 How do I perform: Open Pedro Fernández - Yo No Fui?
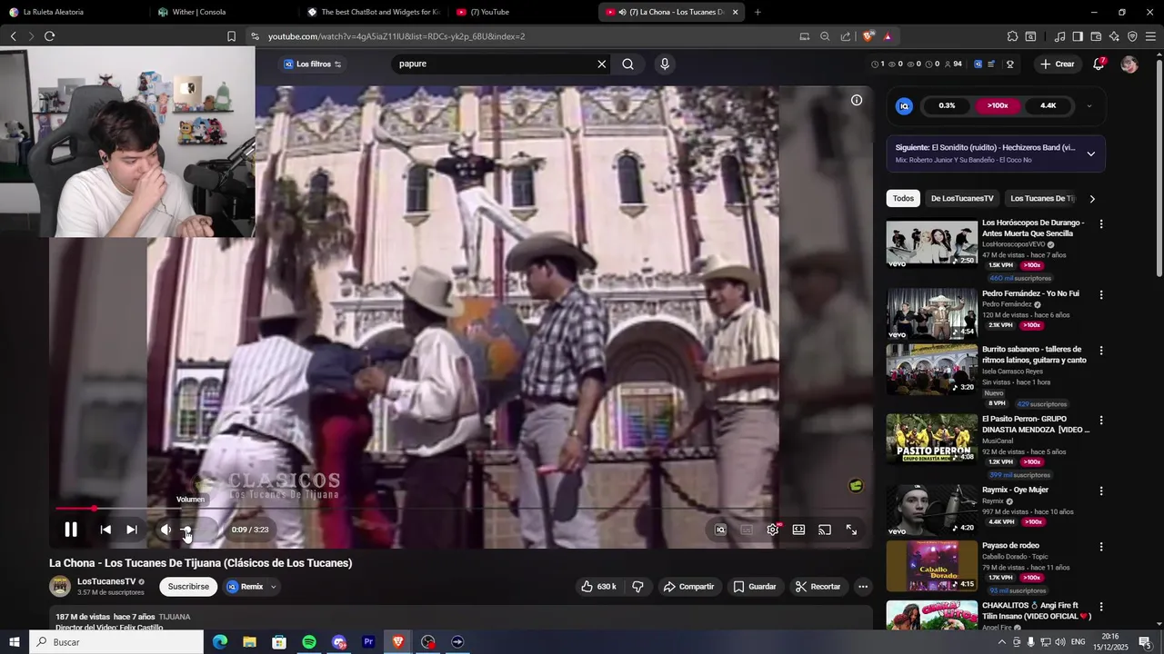pos(1030,294)
